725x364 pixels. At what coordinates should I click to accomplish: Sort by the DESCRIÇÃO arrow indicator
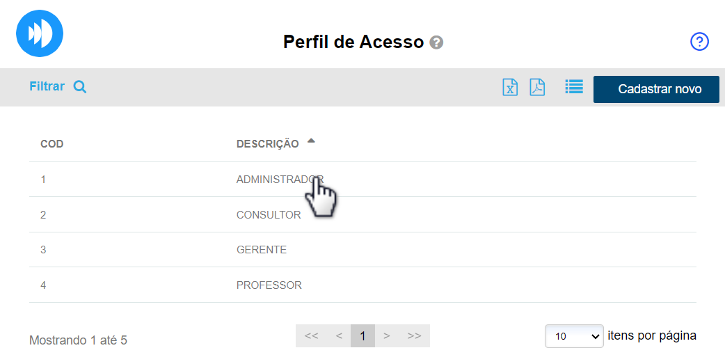311,141
